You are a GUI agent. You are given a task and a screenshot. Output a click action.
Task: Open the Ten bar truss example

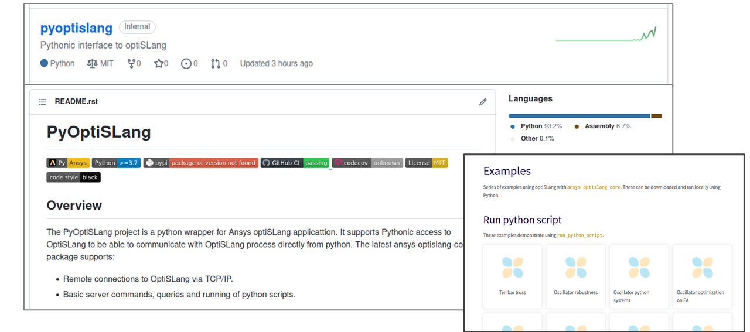click(512, 276)
